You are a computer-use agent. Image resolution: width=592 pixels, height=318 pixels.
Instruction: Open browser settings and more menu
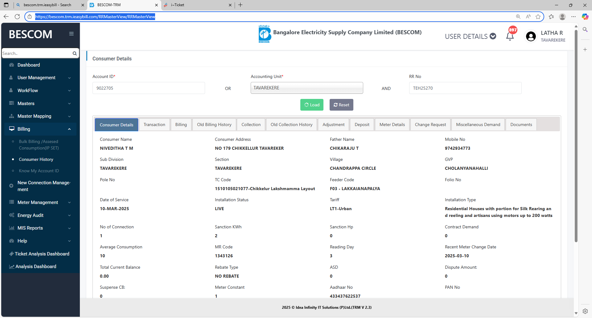[573, 17]
